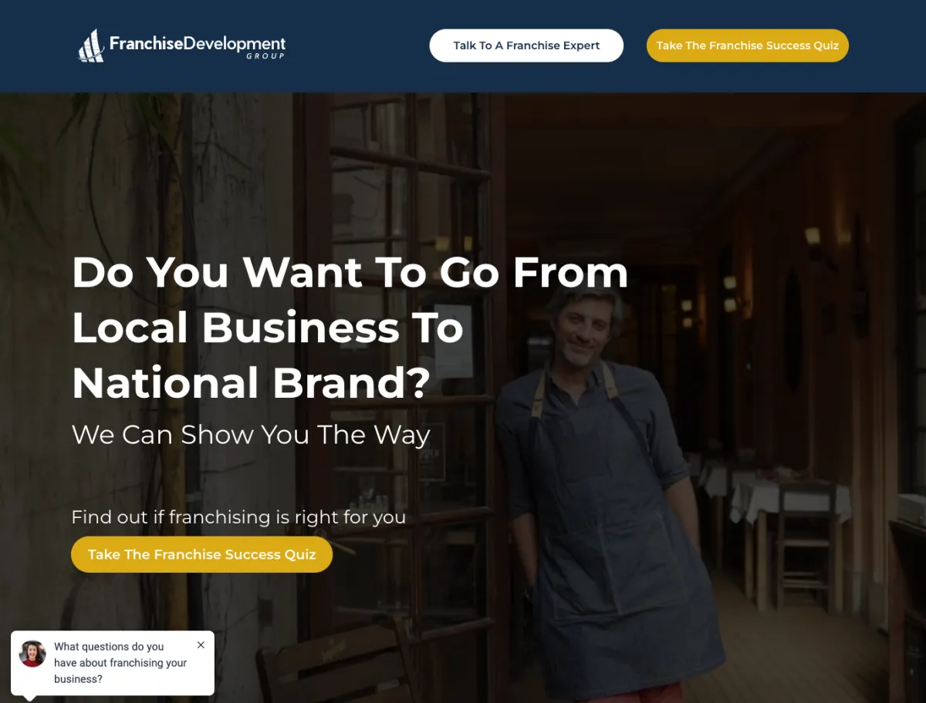Dismiss the chat popup with the X

click(x=201, y=644)
